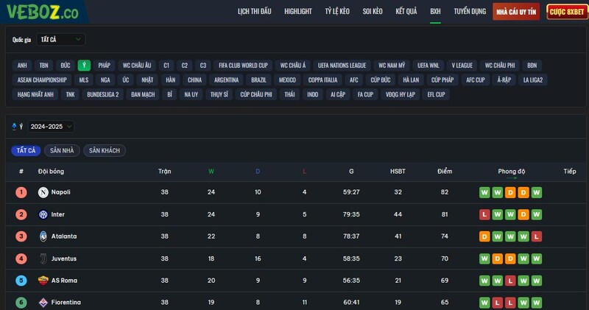This screenshot has width=589, height=310.
Task: Select the FIFA CLUB WORLD CUP tag
Action: click(244, 65)
